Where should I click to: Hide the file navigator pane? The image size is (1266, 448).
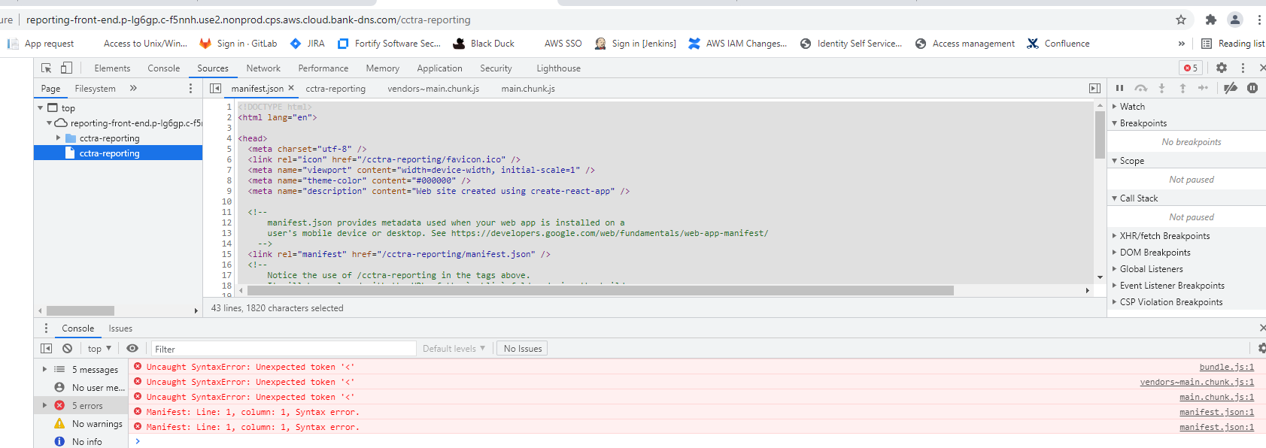click(x=215, y=88)
